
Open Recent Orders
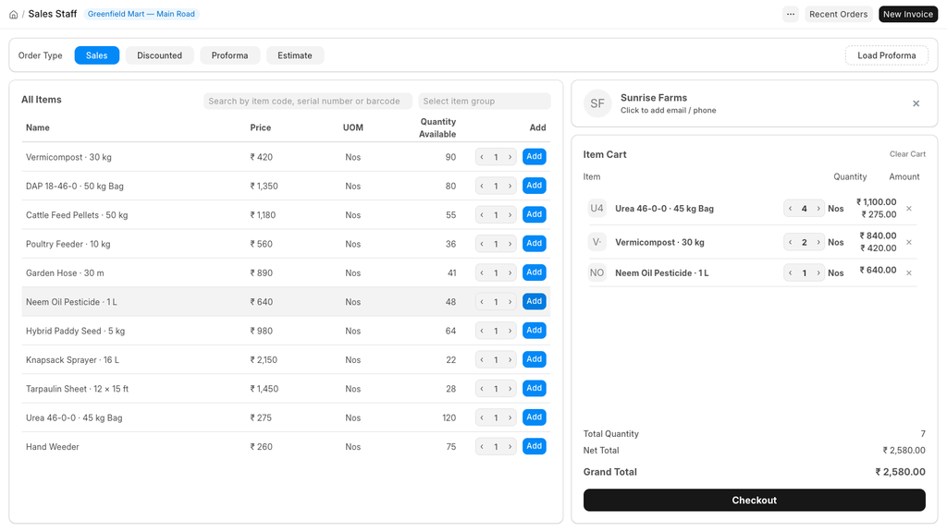point(838,14)
